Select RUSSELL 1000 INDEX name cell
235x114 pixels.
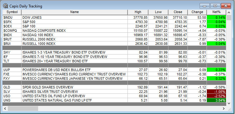pos(74,44)
